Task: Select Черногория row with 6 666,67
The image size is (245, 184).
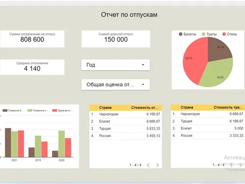Action: [208, 114]
